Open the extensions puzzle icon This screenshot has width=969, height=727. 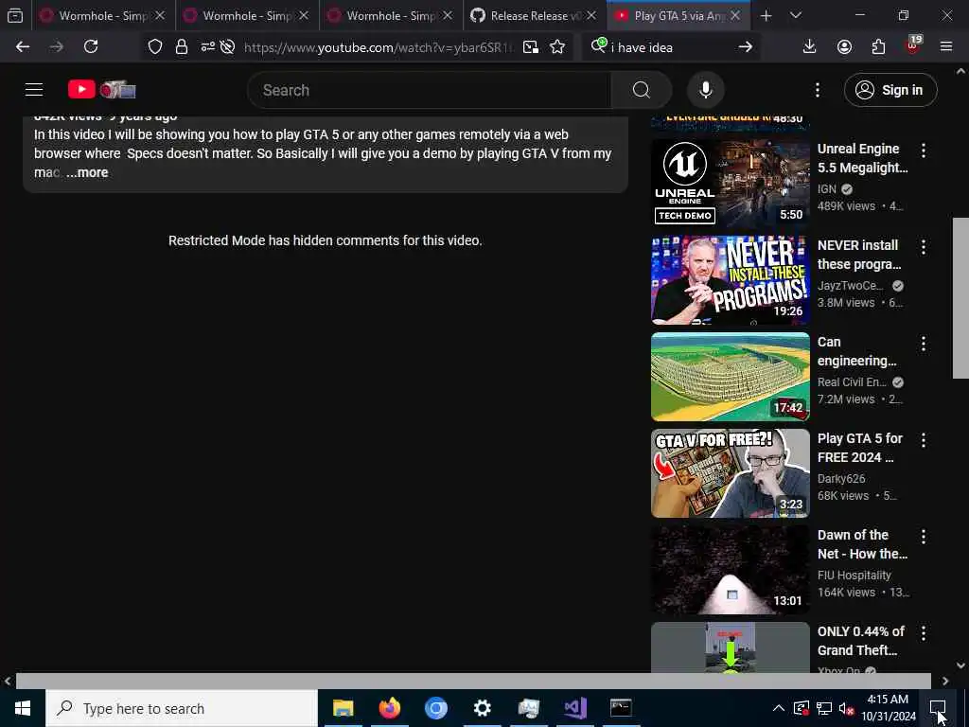coord(878,46)
